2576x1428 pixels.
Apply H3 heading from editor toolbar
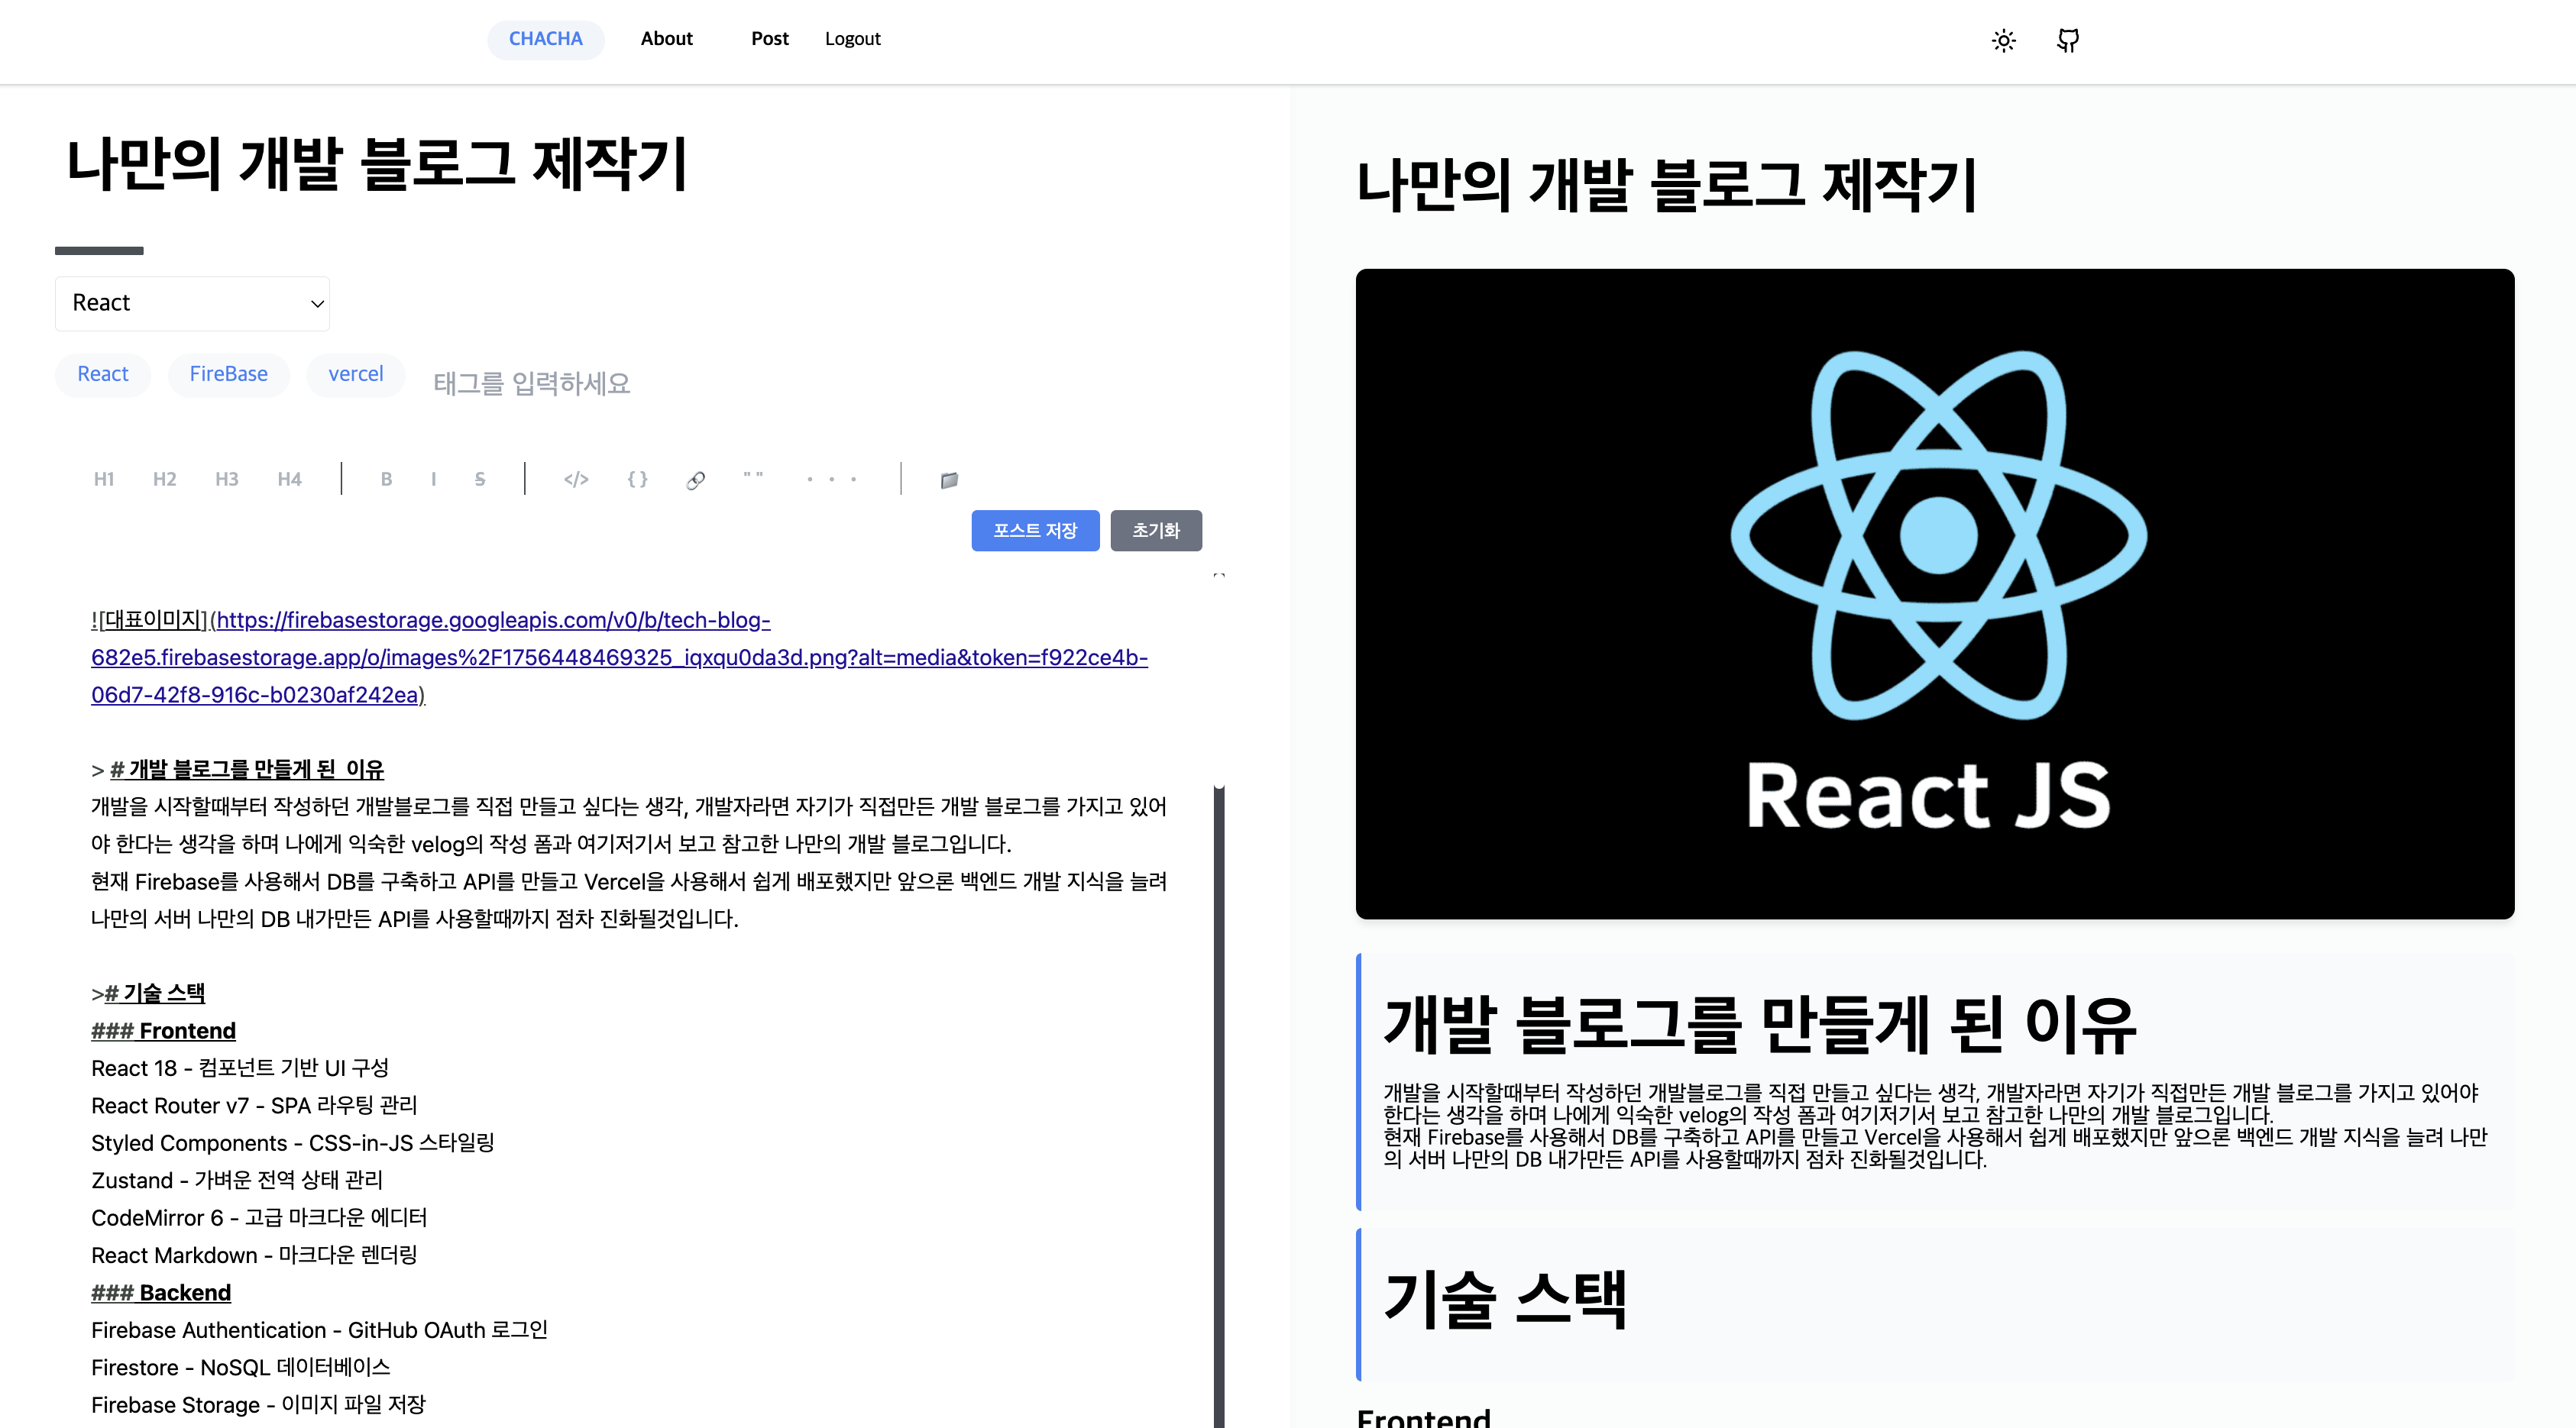point(227,479)
